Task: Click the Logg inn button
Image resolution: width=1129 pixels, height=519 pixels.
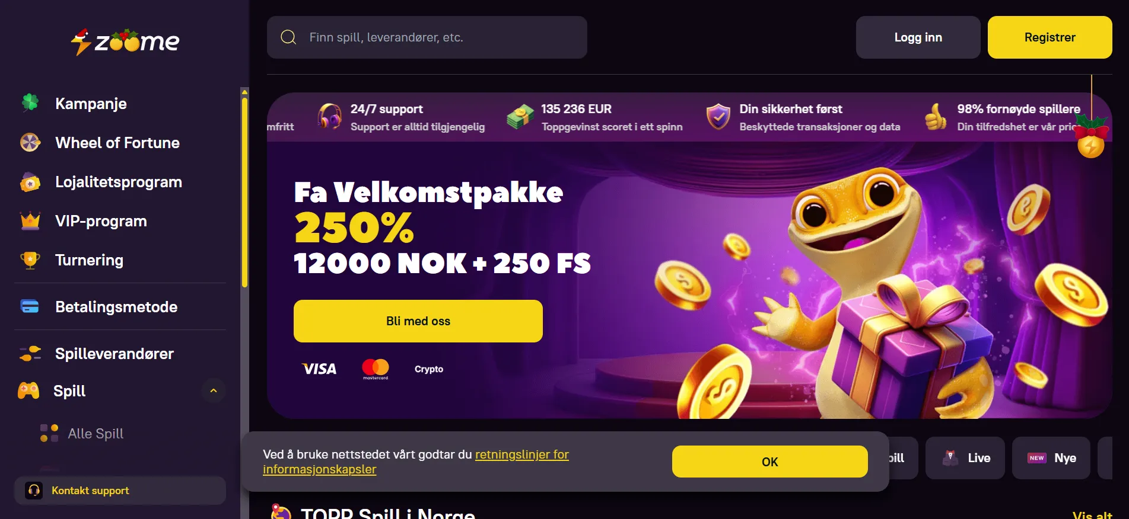Action: click(x=918, y=37)
